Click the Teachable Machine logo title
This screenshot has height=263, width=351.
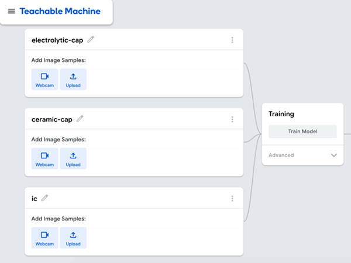60,11
